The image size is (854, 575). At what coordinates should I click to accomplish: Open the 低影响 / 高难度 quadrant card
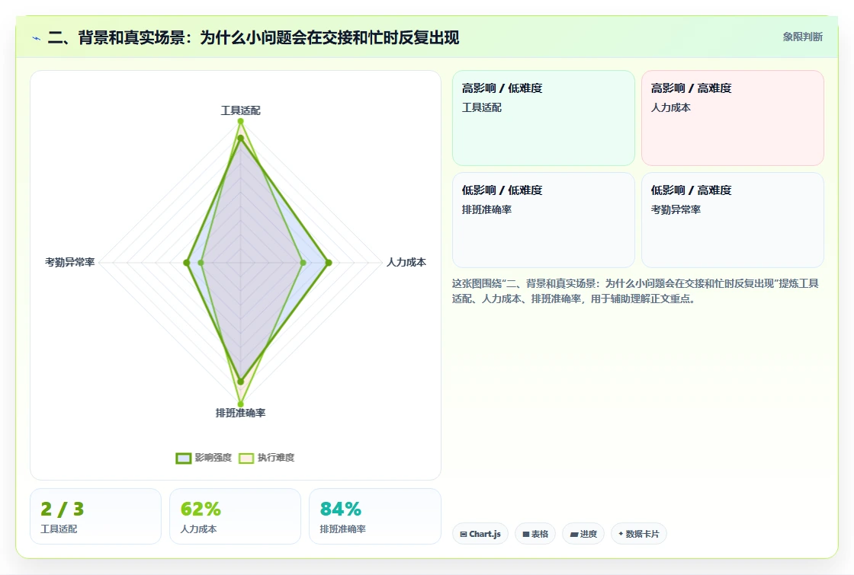coord(733,220)
